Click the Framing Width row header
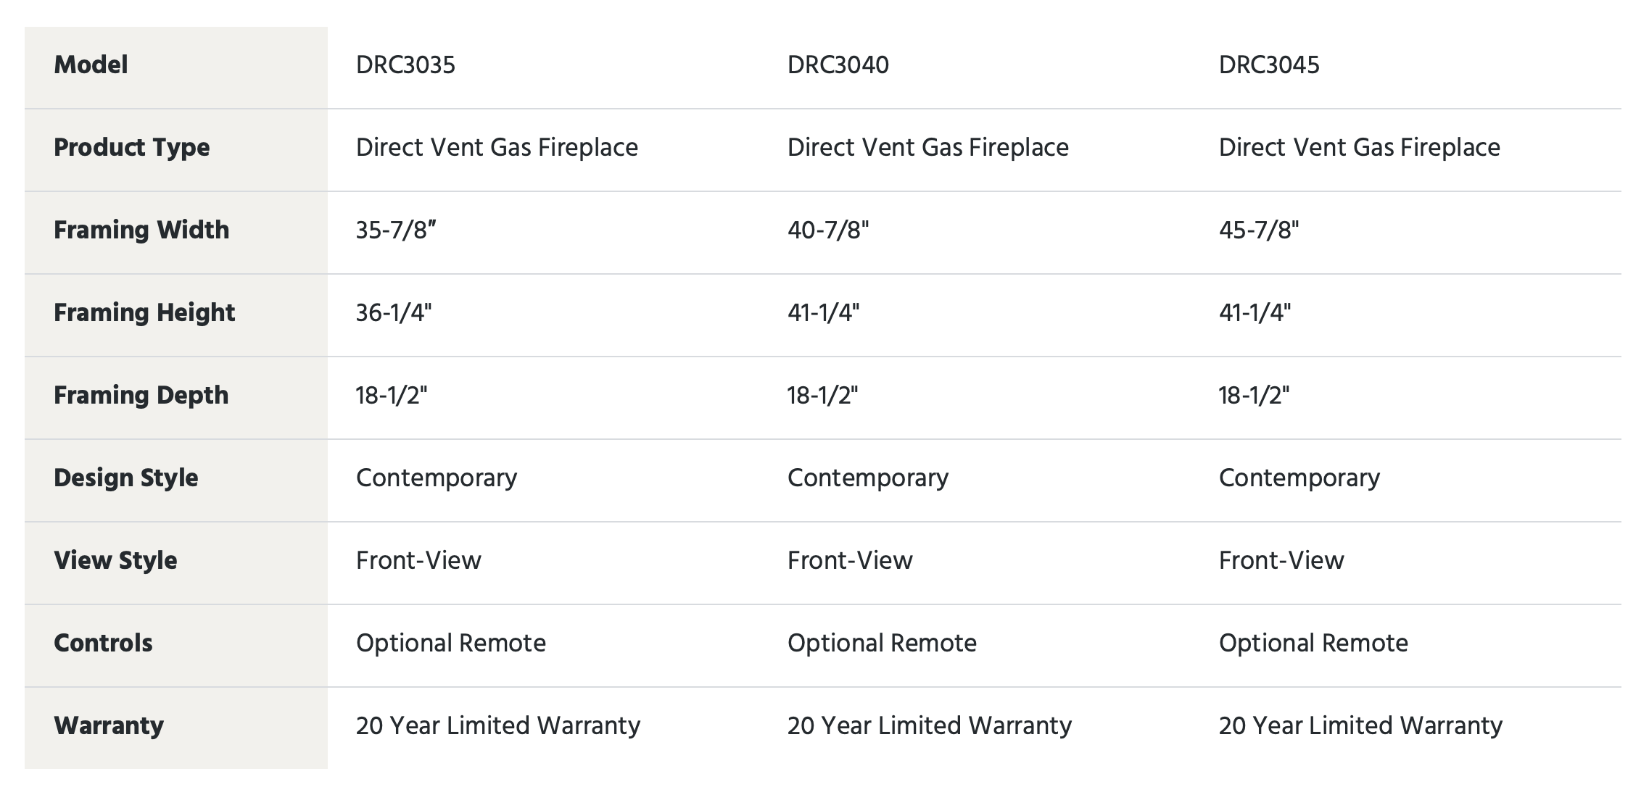This screenshot has height=787, width=1649. coord(141,230)
